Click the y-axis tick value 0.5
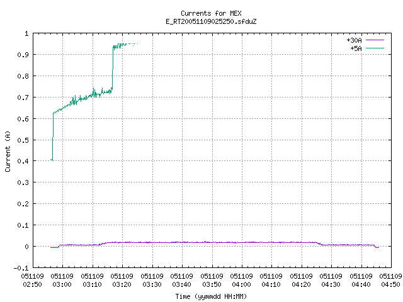This screenshot has height=302, width=403. [23, 140]
